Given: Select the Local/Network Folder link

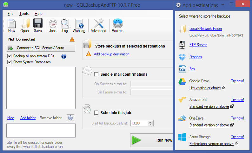Looking at the screenshot, I should 206,29.
